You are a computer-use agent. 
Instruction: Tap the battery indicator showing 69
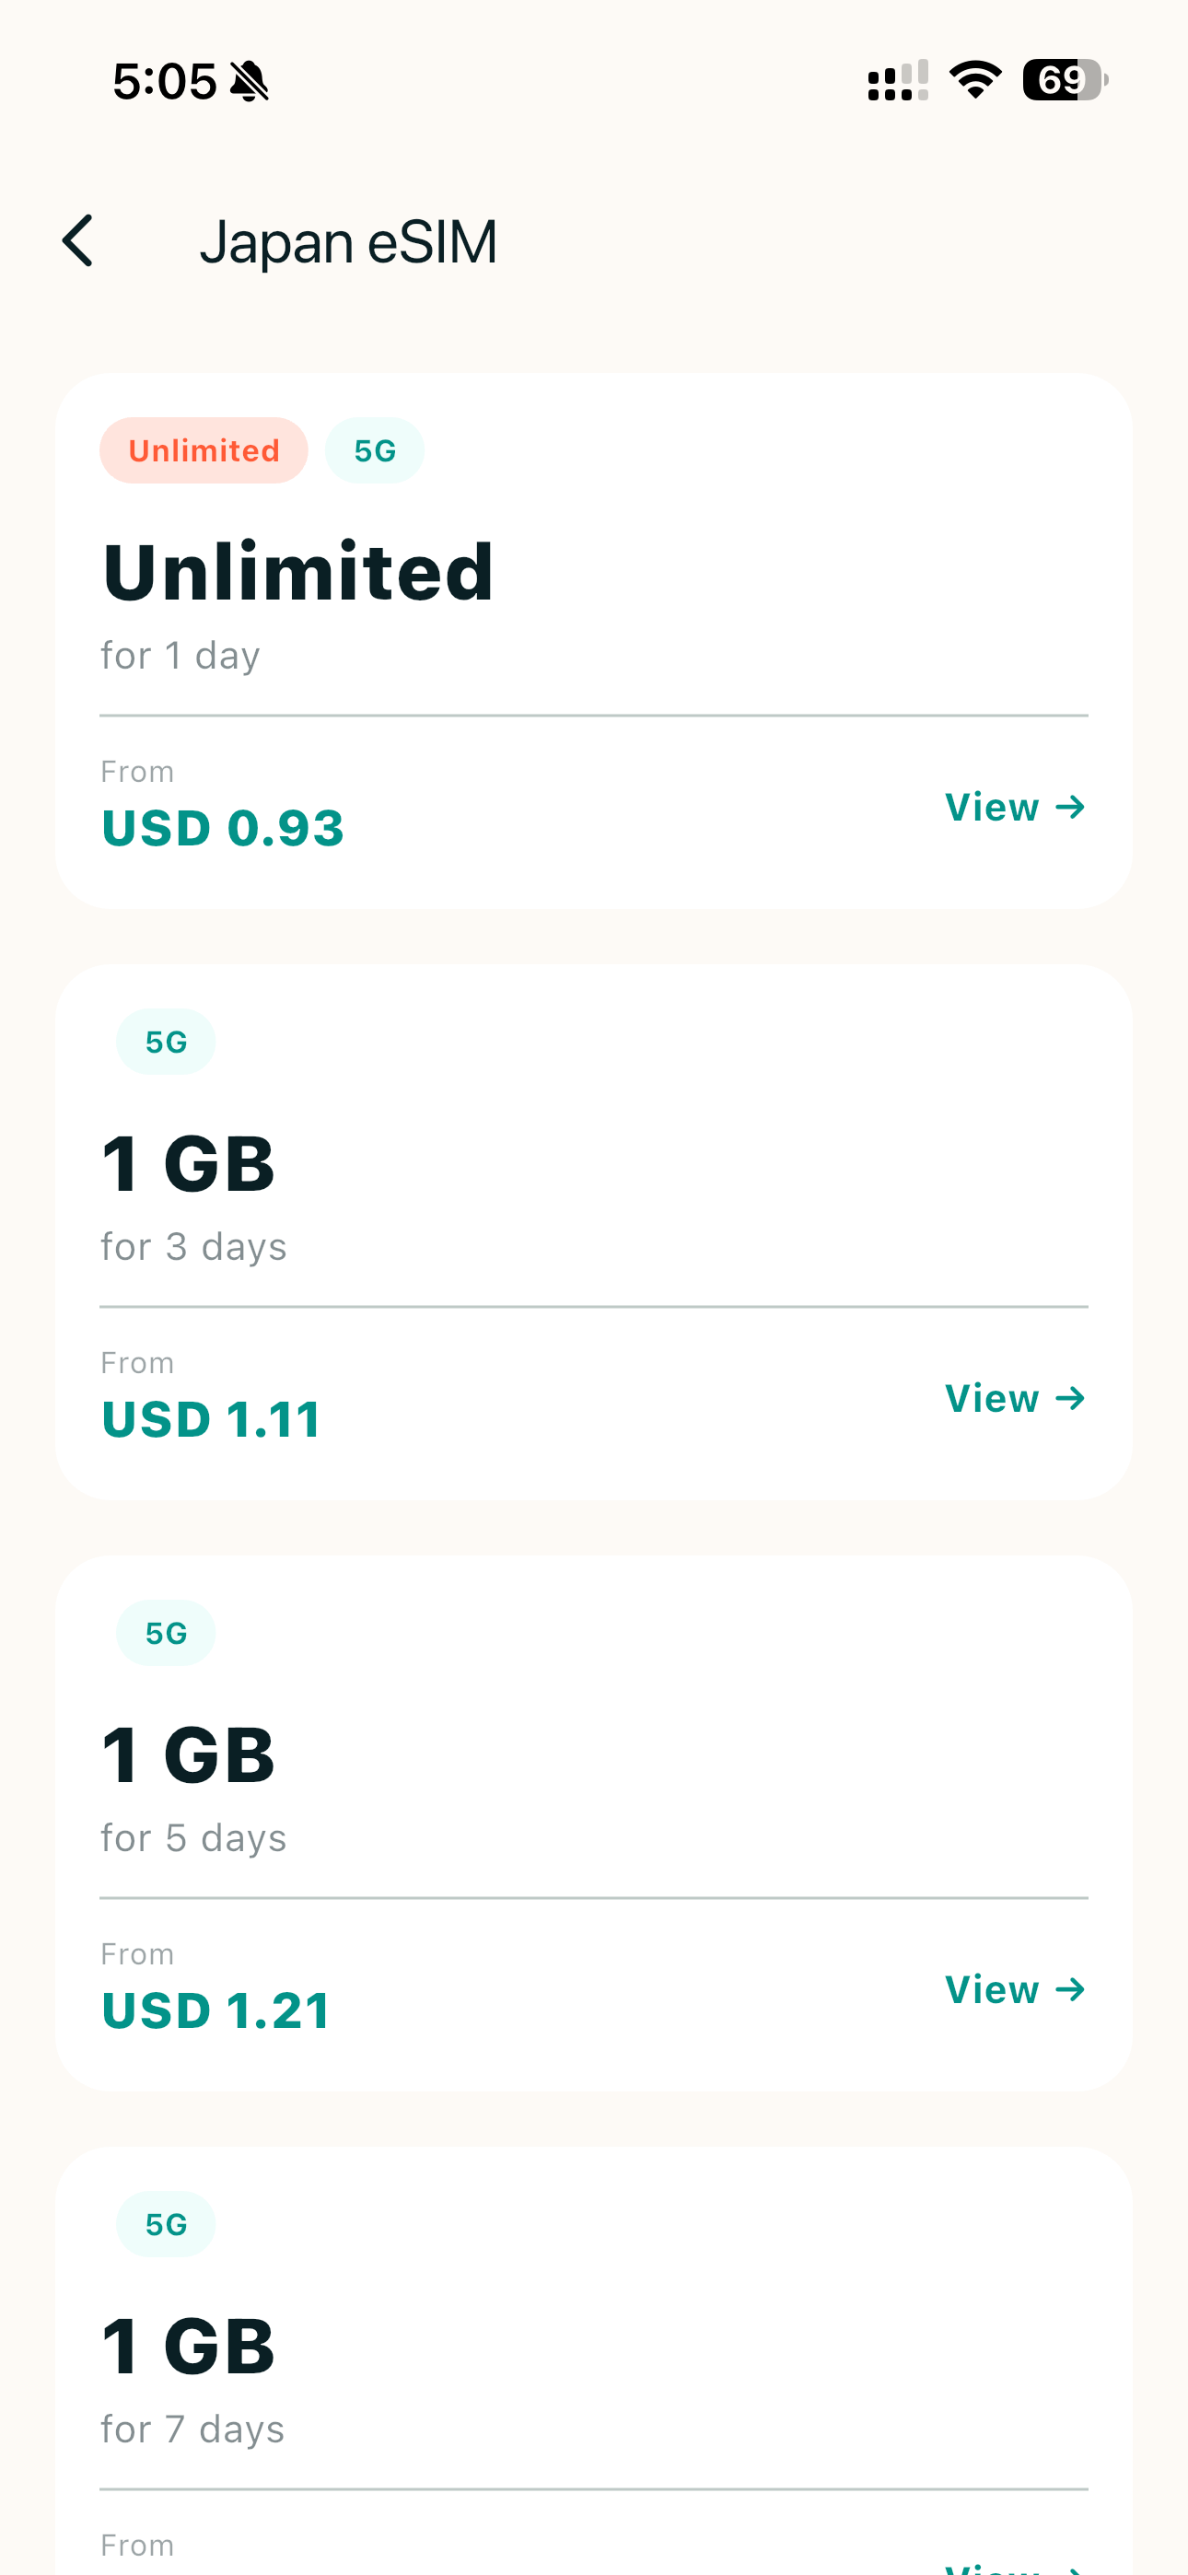(x=1065, y=80)
